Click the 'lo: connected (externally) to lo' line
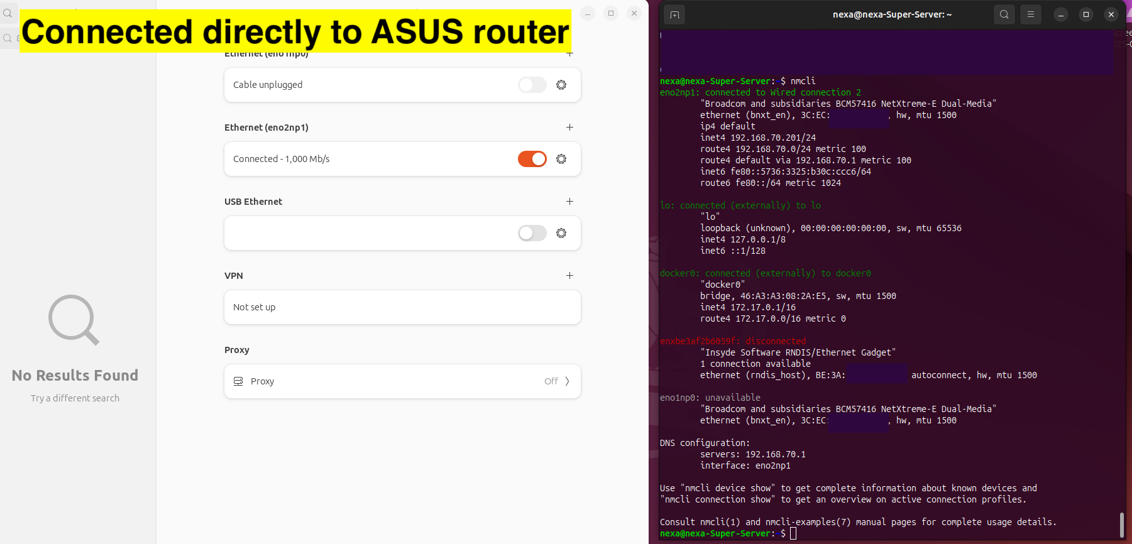Screen dimensions: 1132x544 click(740, 205)
